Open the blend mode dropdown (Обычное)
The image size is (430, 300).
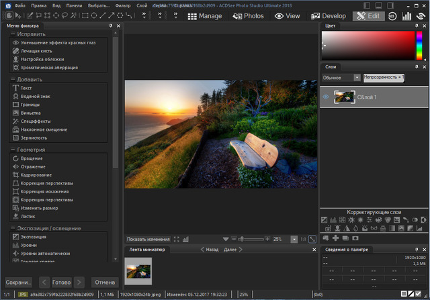click(x=341, y=77)
